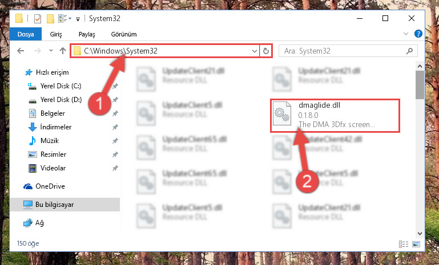Refresh the System32 folder view

[x=265, y=51]
